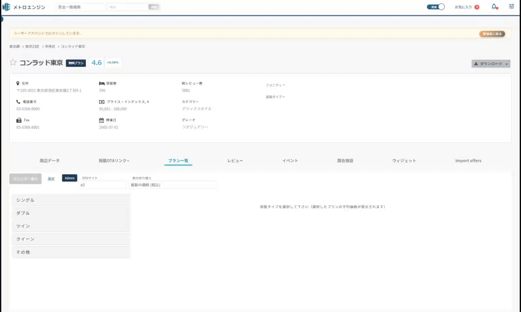This screenshot has height=312, width=521.
Task: Click the top search input field
Action: point(79,7)
